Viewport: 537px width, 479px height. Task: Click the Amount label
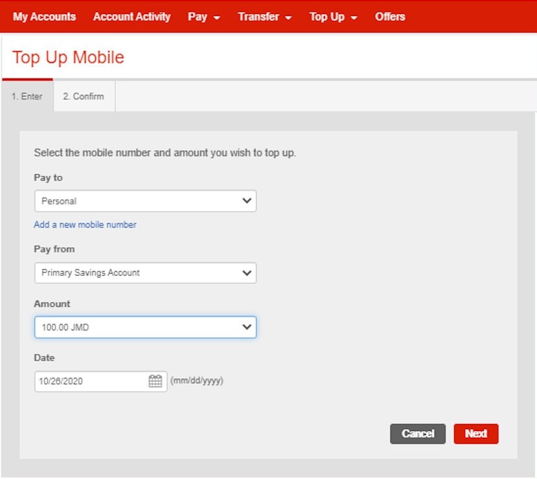point(52,304)
